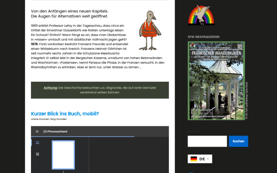The width and height of the screenshot is (277, 173).
Task: Switch to document outline icon in PDF sidebar
Action: pos(37,154)
